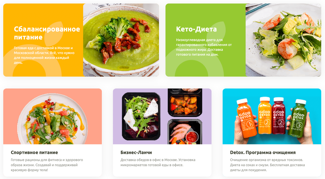The height and width of the screenshot is (179, 325).
Task: Open the Кето-Диета heading
Action: coord(196,29)
